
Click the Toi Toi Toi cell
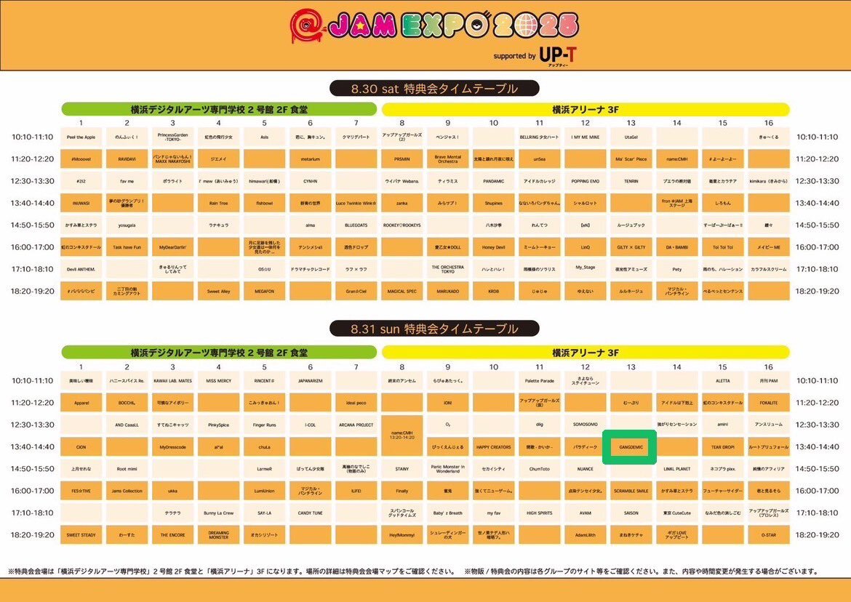point(723,247)
